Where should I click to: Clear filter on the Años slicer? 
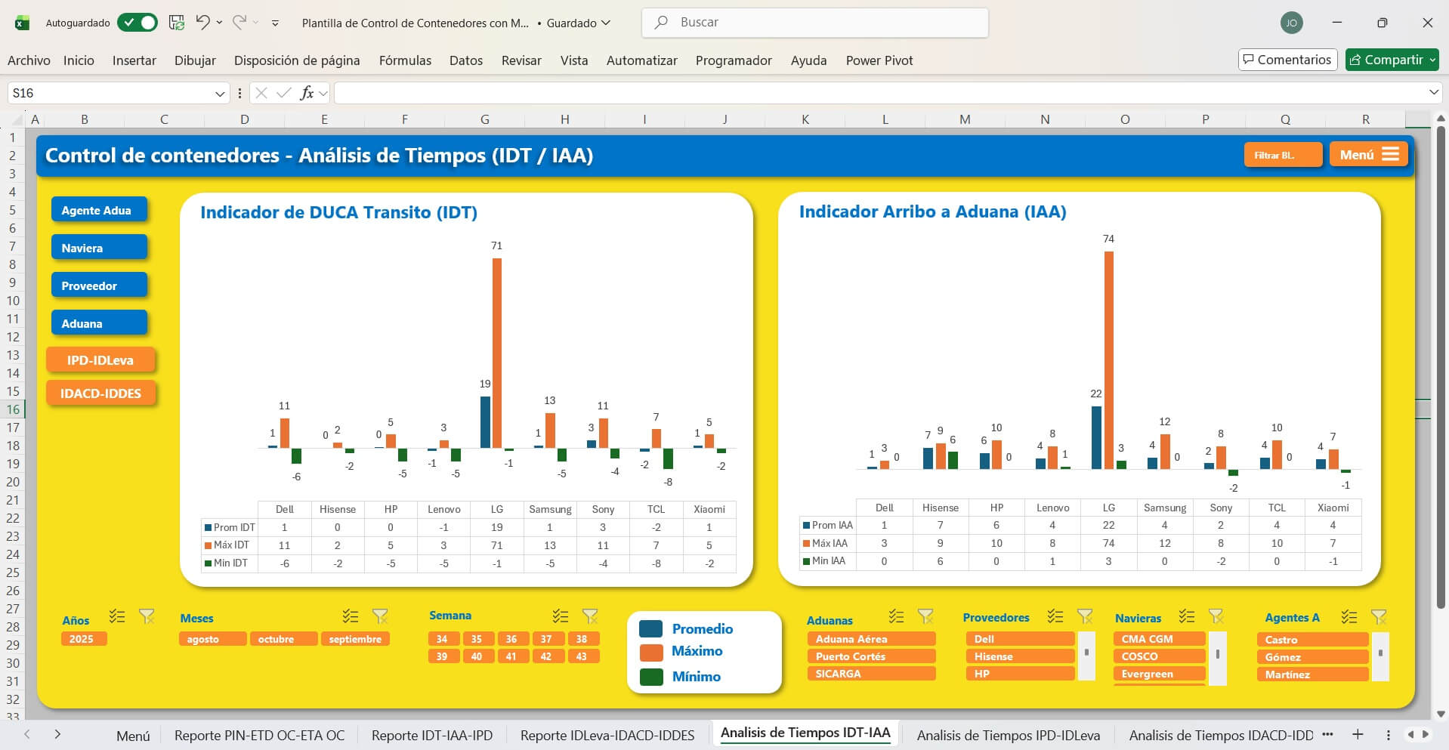click(147, 617)
